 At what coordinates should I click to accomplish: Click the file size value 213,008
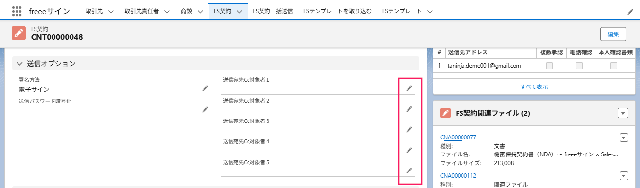(504, 163)
